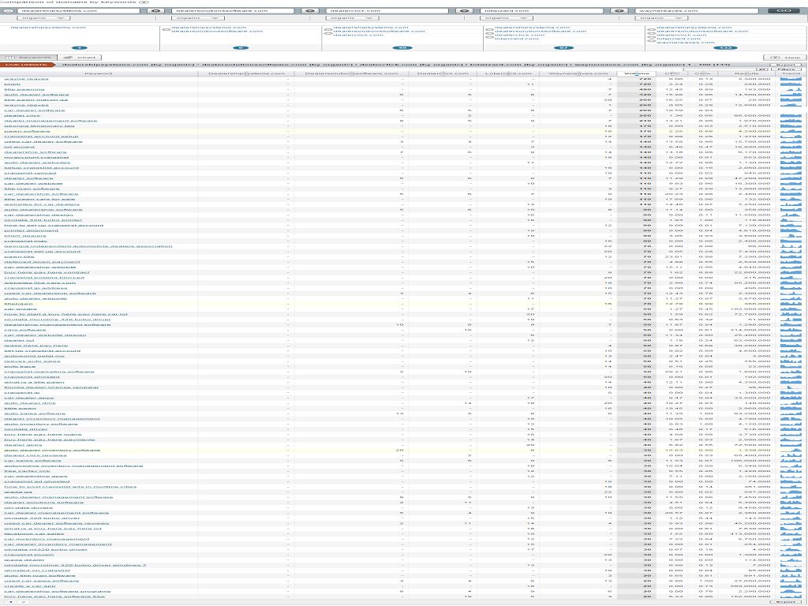Viewport: 808px width, 606px height.
Task: Click the dealersolutionssoftware.com domain input field
Action: [233, 10]
